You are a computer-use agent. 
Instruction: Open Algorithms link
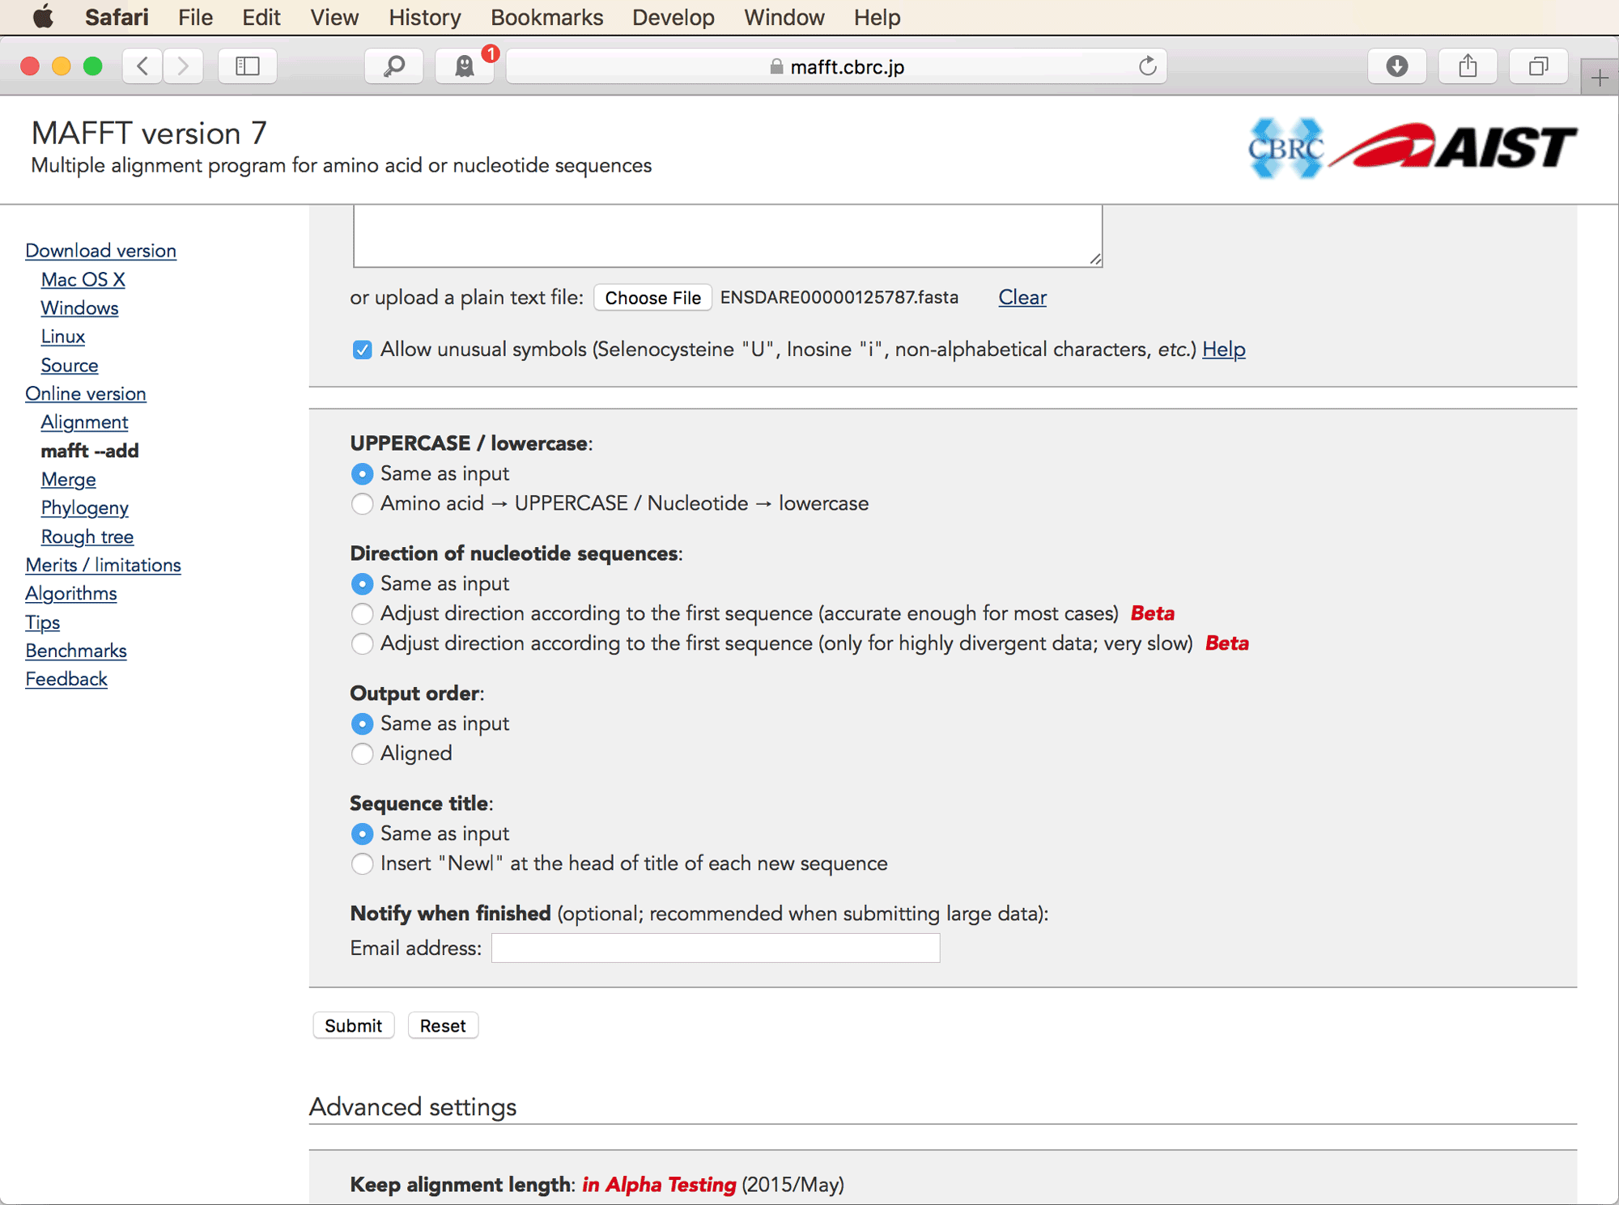pos(70,594)
